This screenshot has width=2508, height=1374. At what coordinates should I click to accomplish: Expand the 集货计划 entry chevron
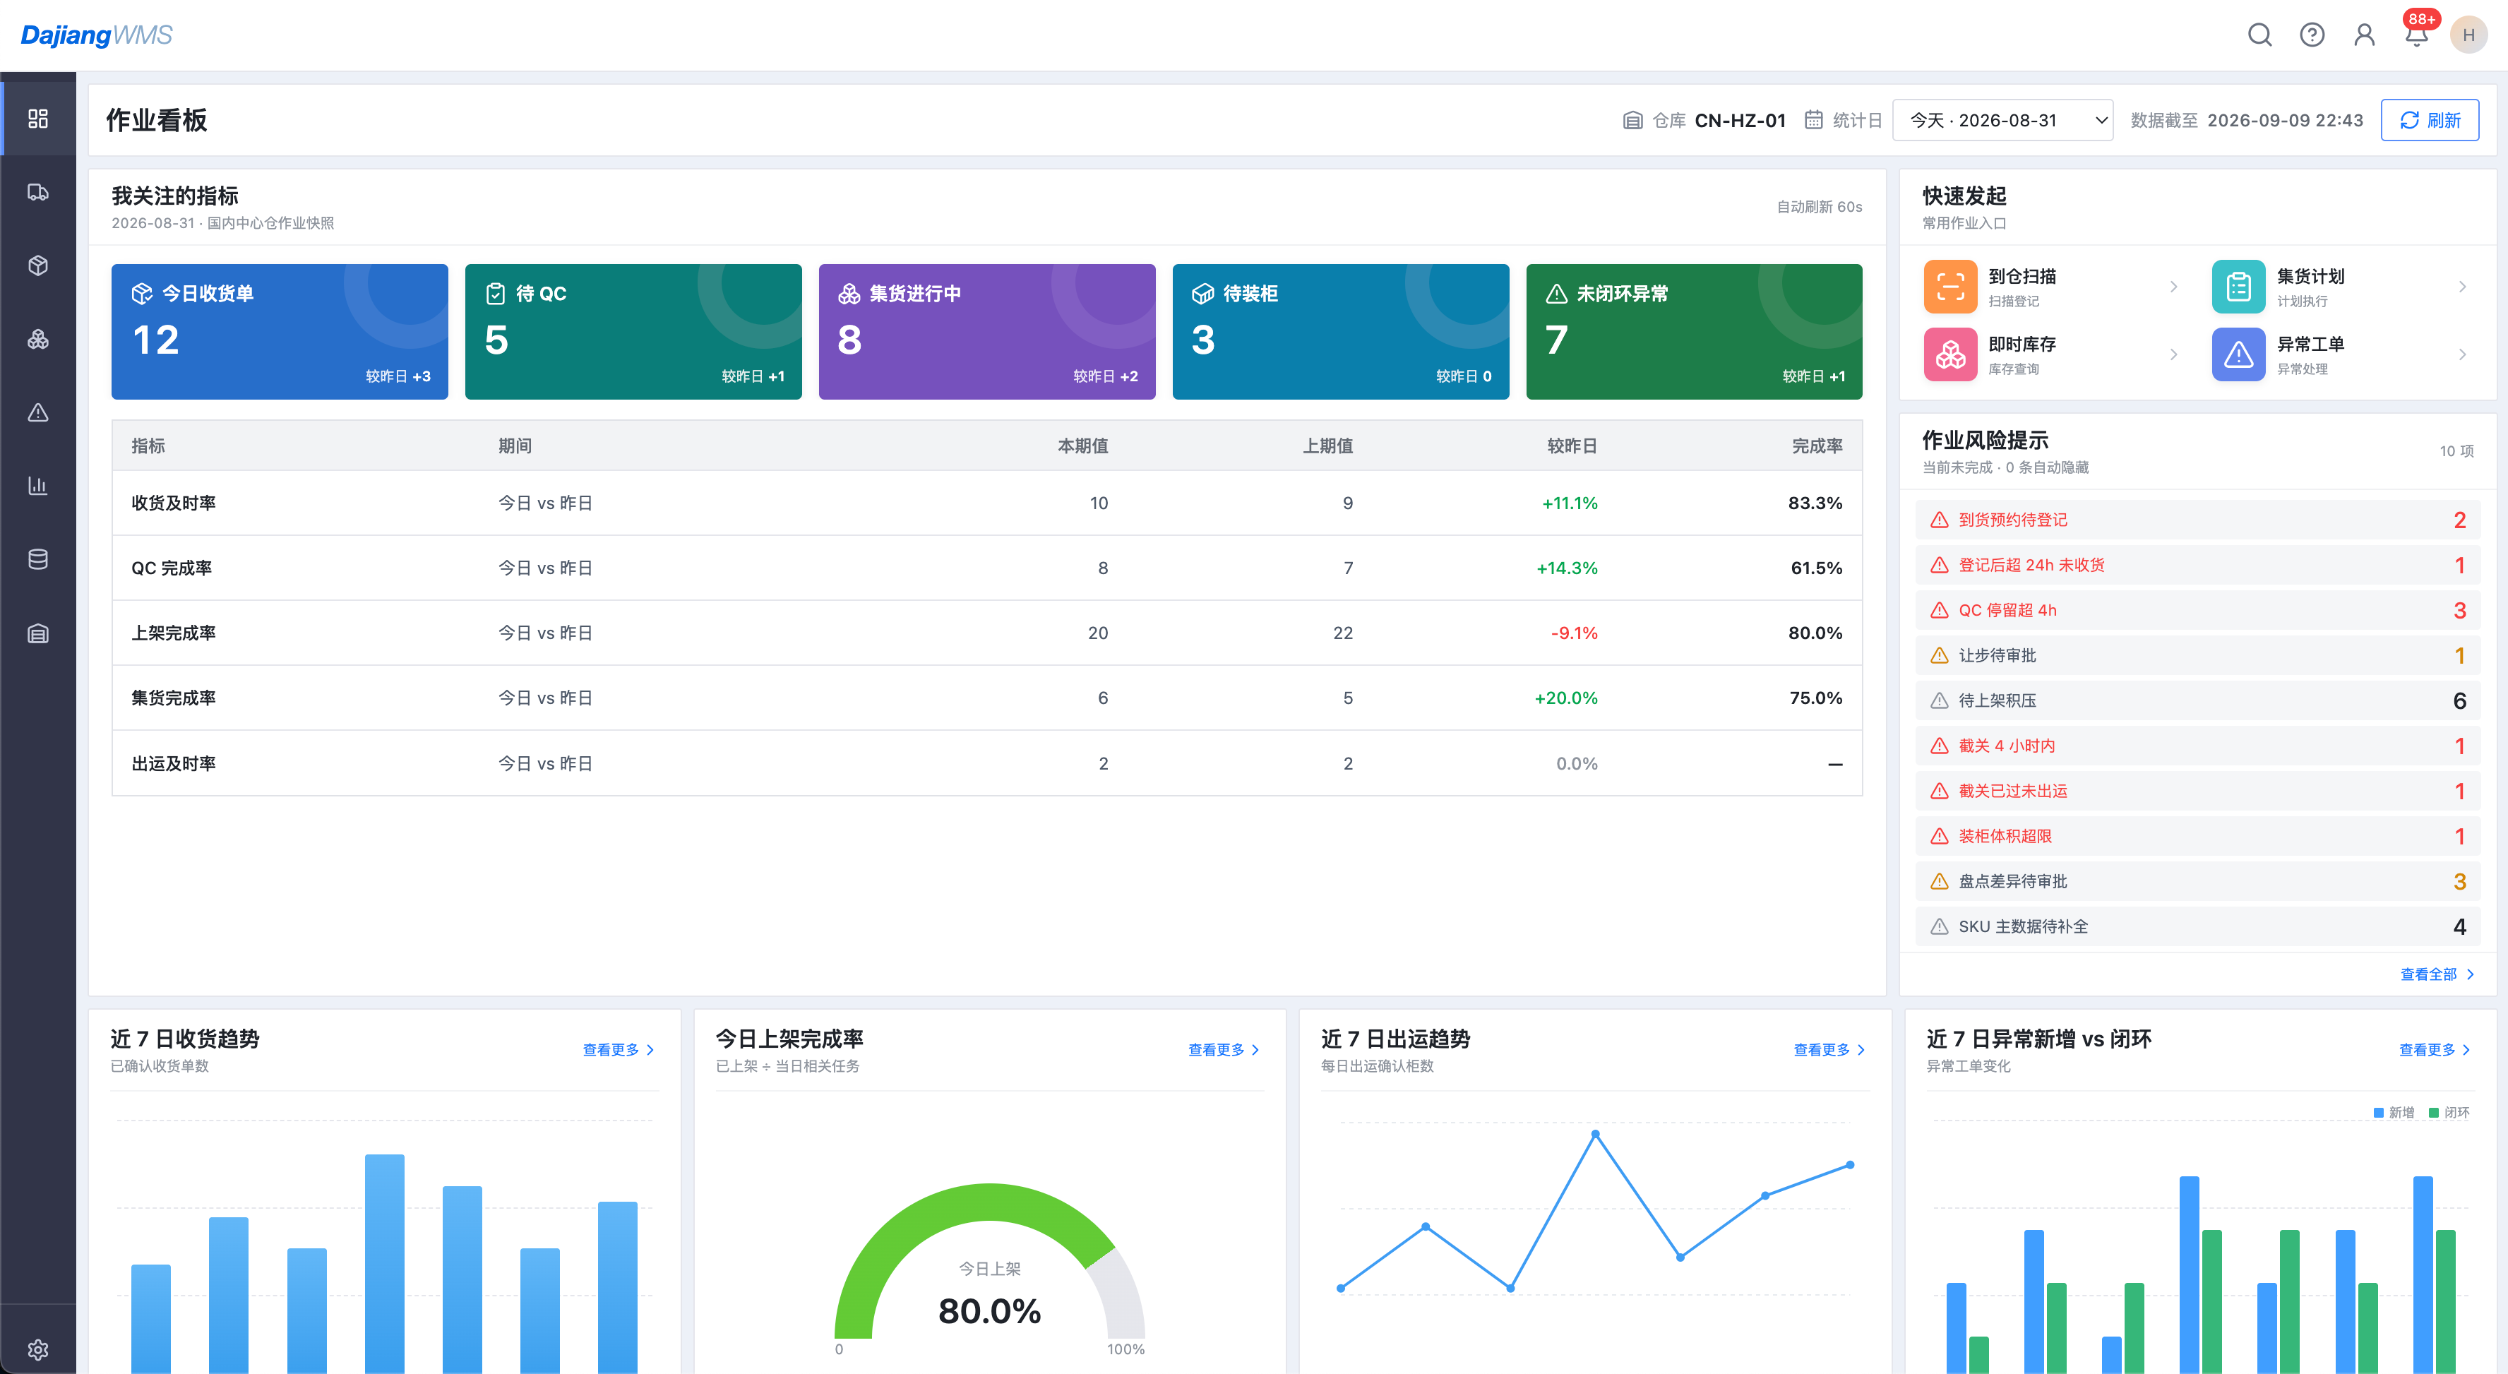2462,286
